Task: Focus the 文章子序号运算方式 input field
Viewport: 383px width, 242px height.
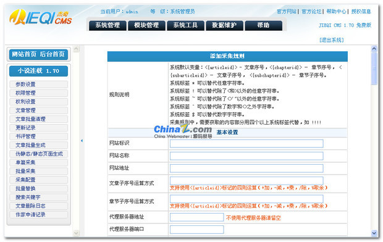Action: pyautogui.click(x=246, y=181)
